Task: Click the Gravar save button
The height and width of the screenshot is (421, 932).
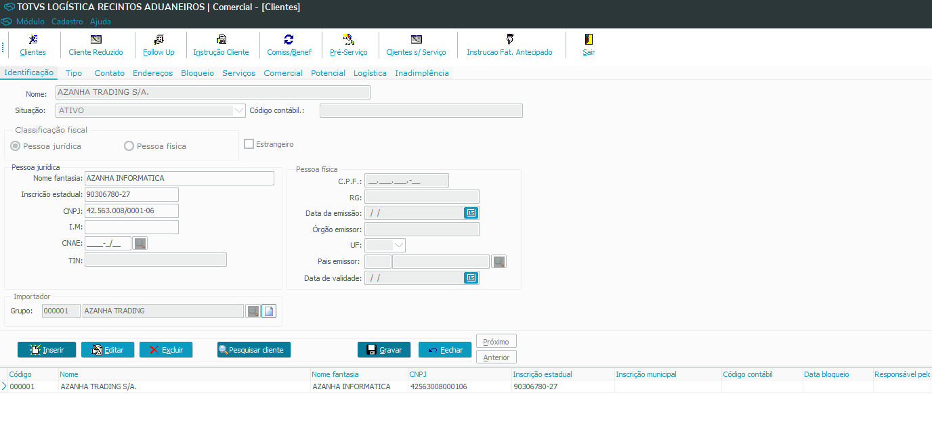Action: click(x=384, y=350)
